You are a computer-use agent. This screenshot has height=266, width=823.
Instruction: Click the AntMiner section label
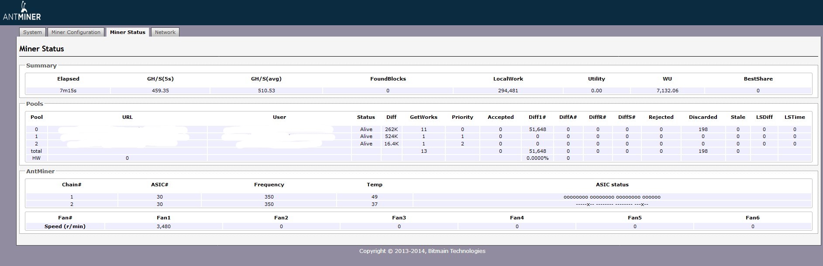click(40, 172)
